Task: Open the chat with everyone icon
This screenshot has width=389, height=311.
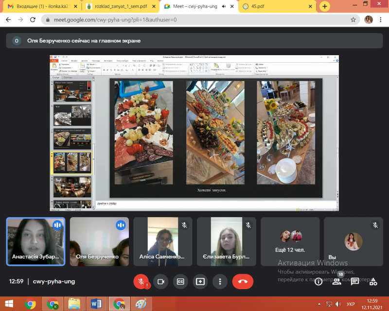Action: click(x=355, y=282)
